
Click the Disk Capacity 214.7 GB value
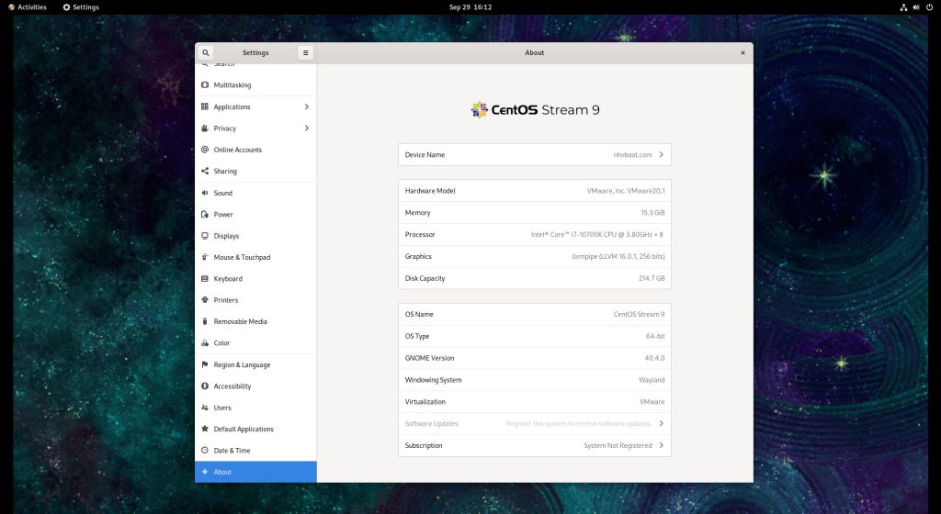(x=652, y=278)
